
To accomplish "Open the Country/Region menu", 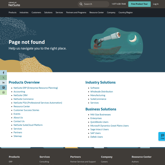I will [x=126, y=13].
